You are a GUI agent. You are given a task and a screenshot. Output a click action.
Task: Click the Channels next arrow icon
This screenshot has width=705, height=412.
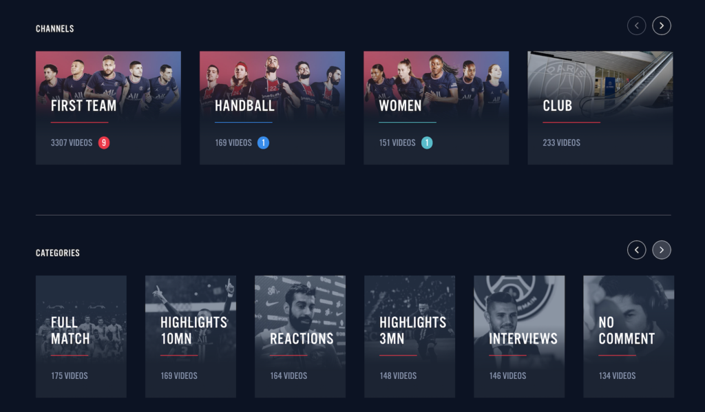(662, 25)
